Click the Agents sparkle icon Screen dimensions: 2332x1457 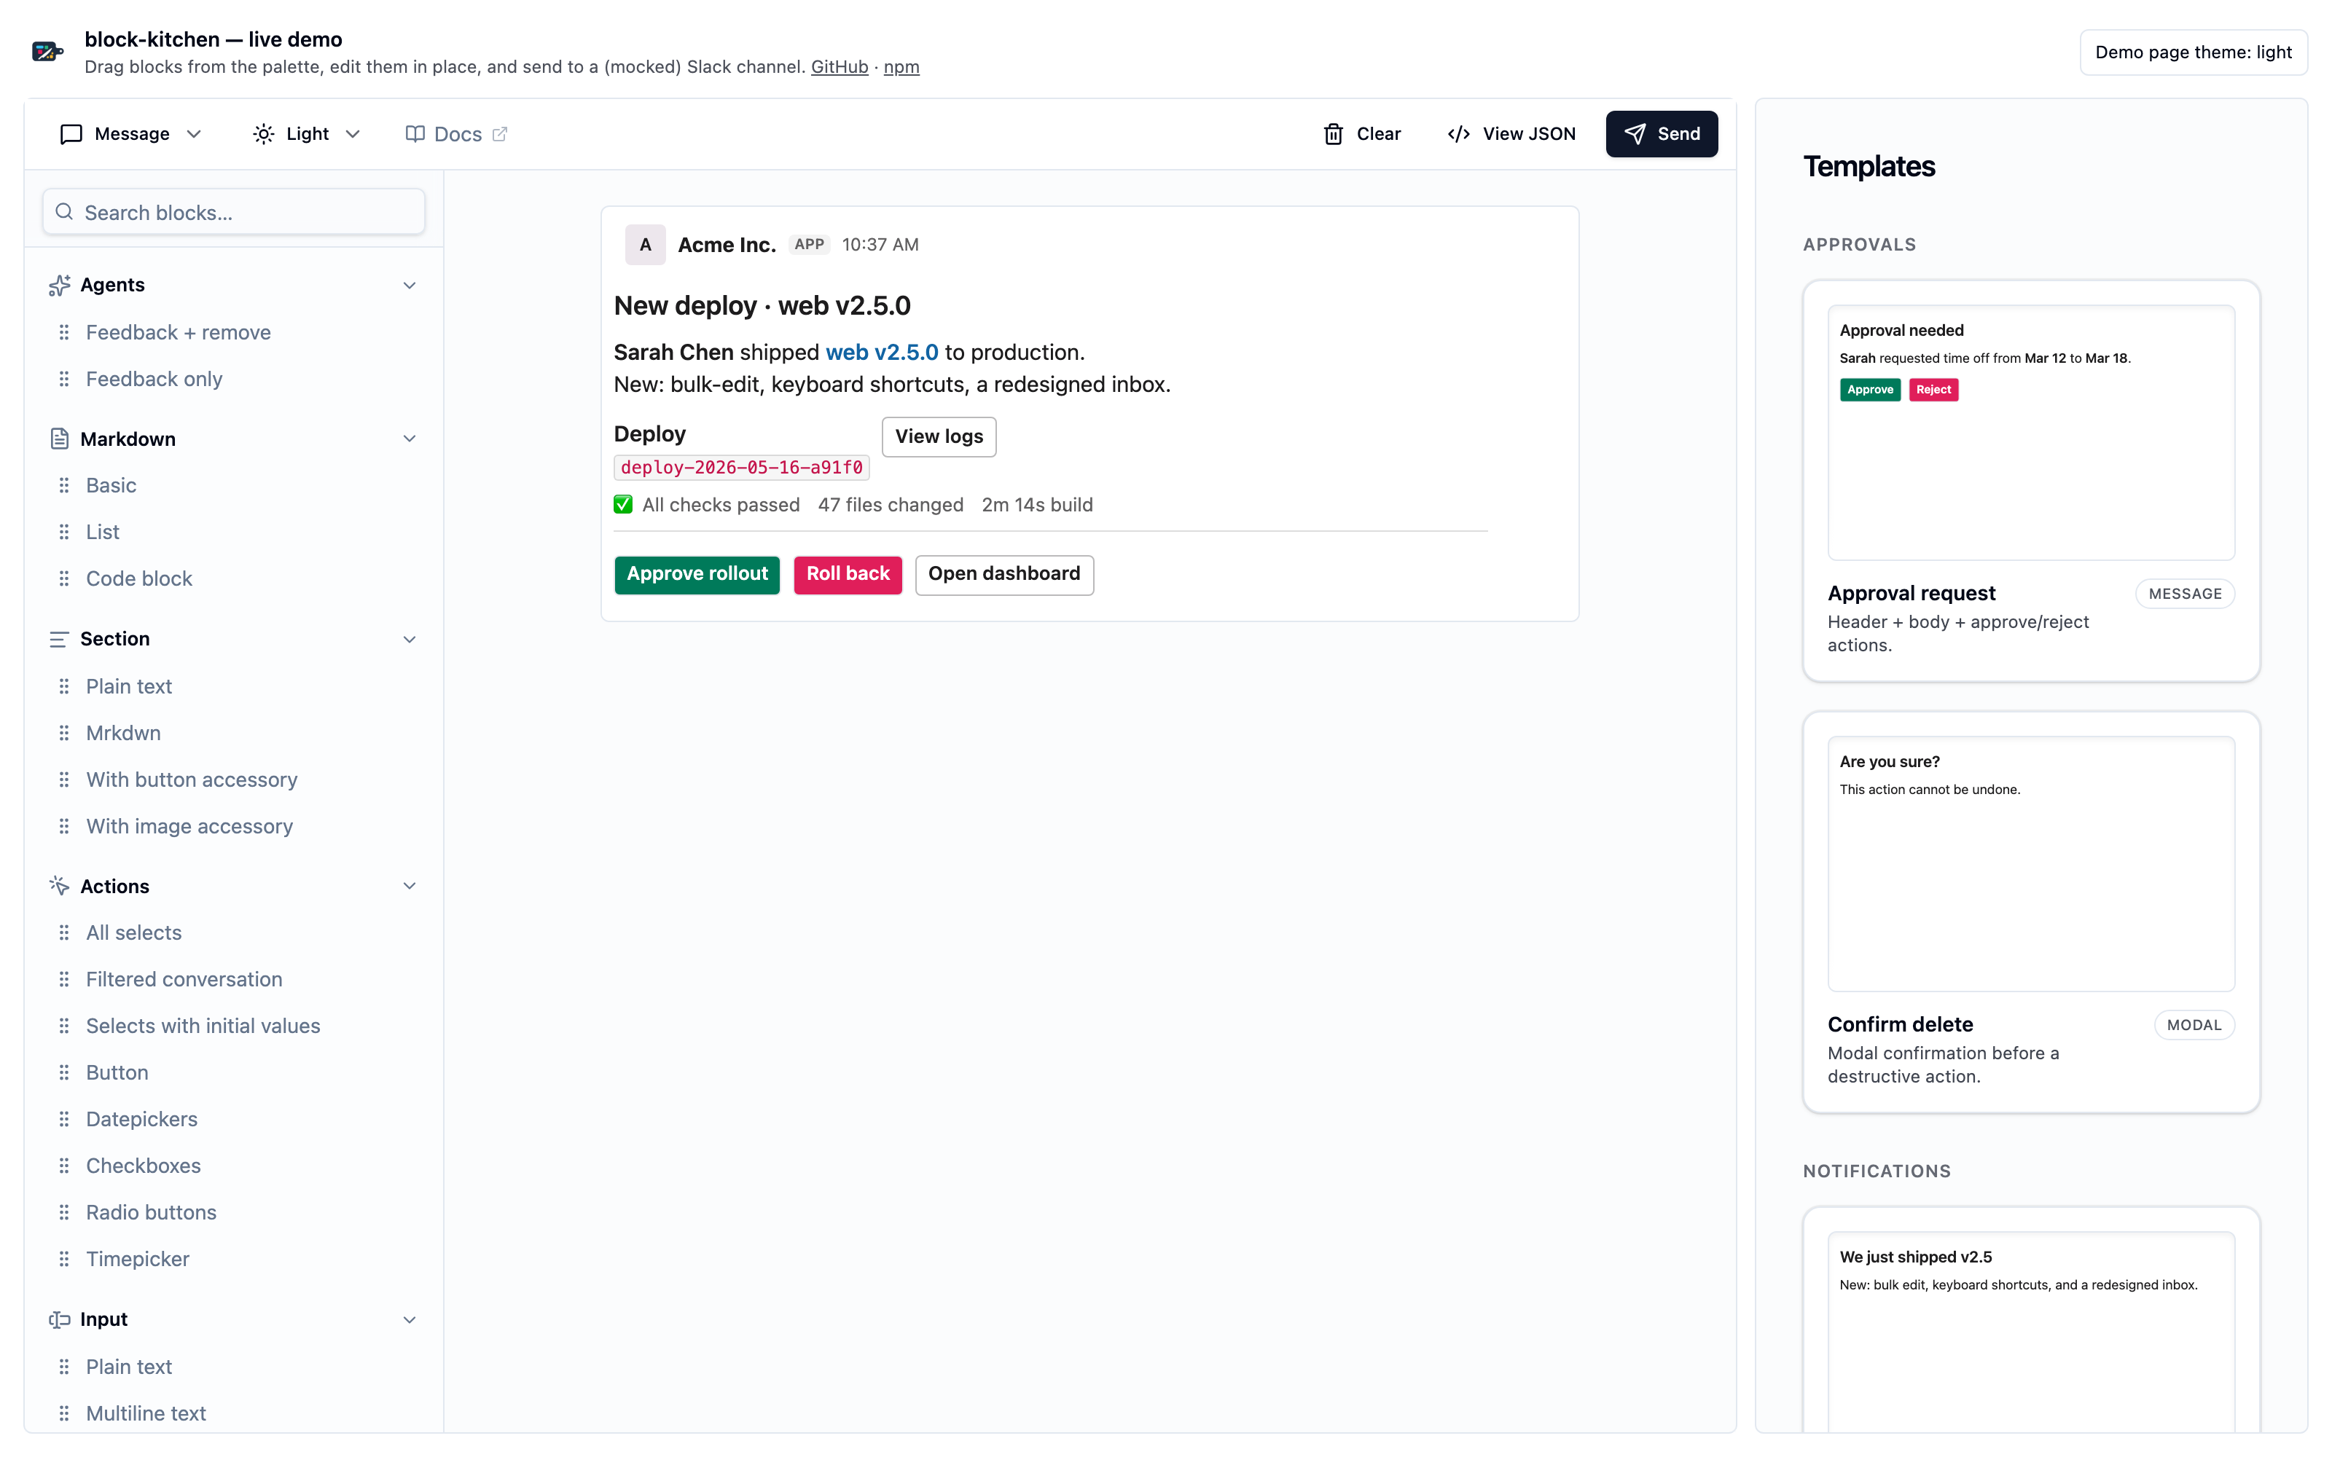(60, 286)
